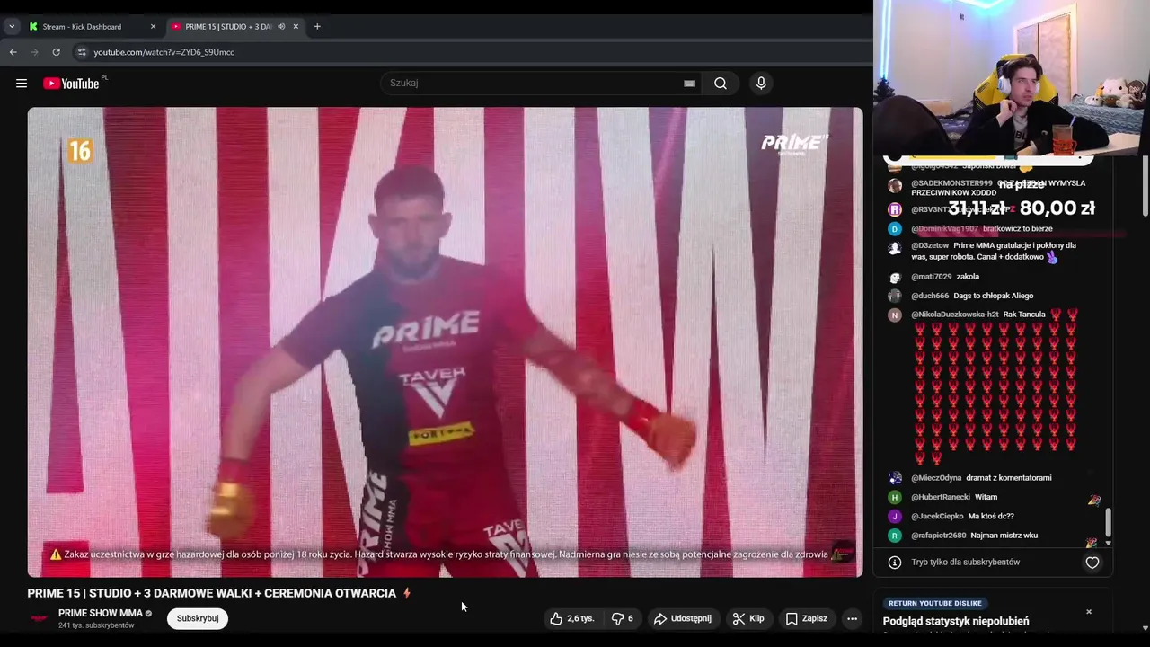Create a clip with Klip button
The width and height of the screenshot is (1150, 647).
click(748, 618)
